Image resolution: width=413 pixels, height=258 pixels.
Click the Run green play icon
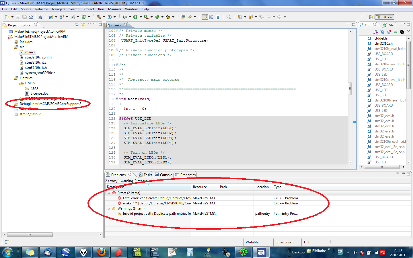135,17
